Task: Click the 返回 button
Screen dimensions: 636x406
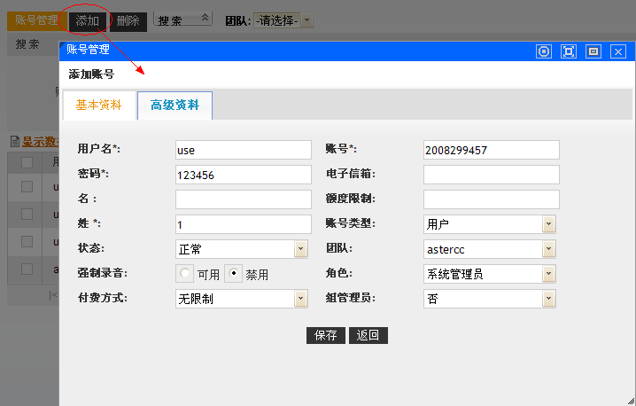Action: [368, 335]
